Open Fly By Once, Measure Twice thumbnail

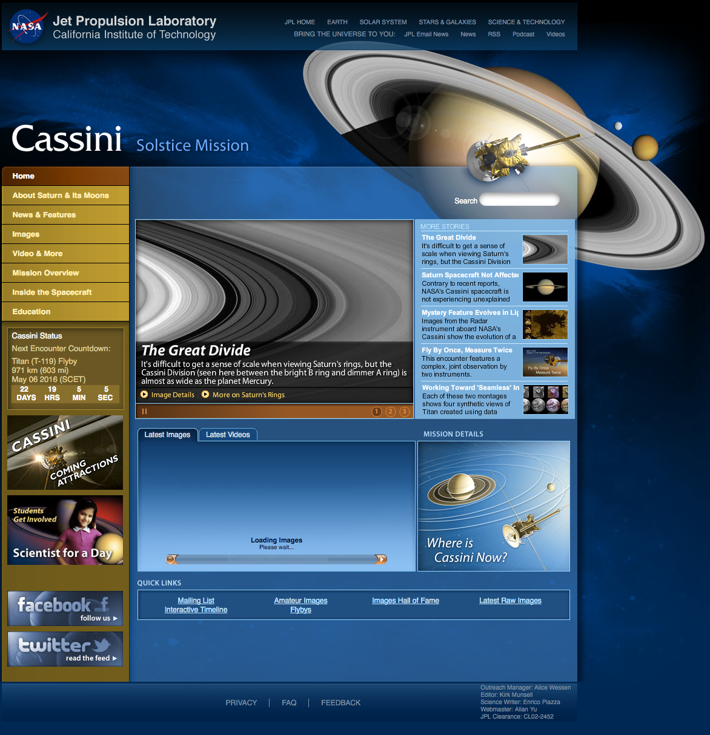tap(545, 362)
